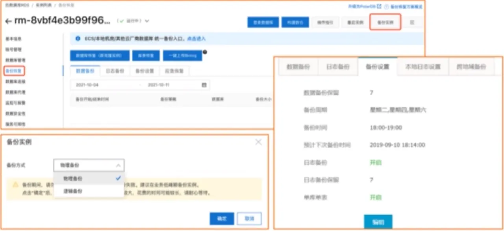Click the green 开启 value beside 日志备份
The height and width of the screenshot is (231, 504).
[x=376, y=162]
